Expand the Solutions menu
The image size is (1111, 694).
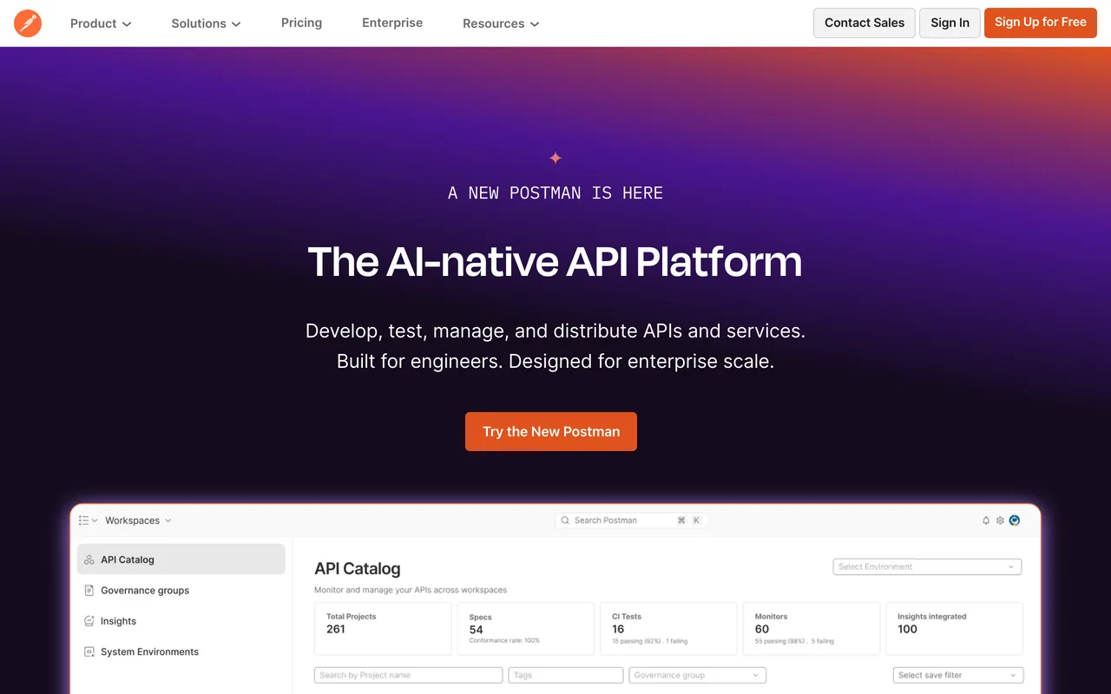[206, 23]
